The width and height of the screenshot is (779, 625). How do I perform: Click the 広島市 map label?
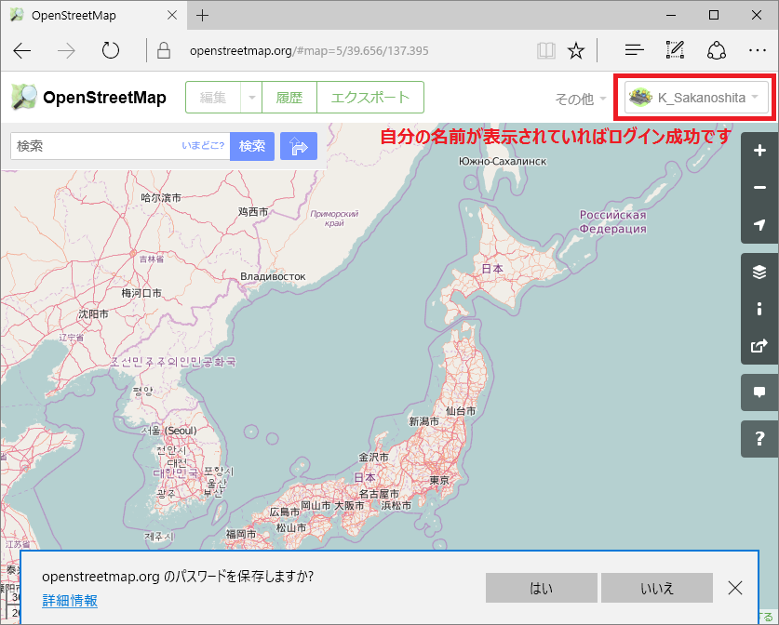[x=285, y=512]
